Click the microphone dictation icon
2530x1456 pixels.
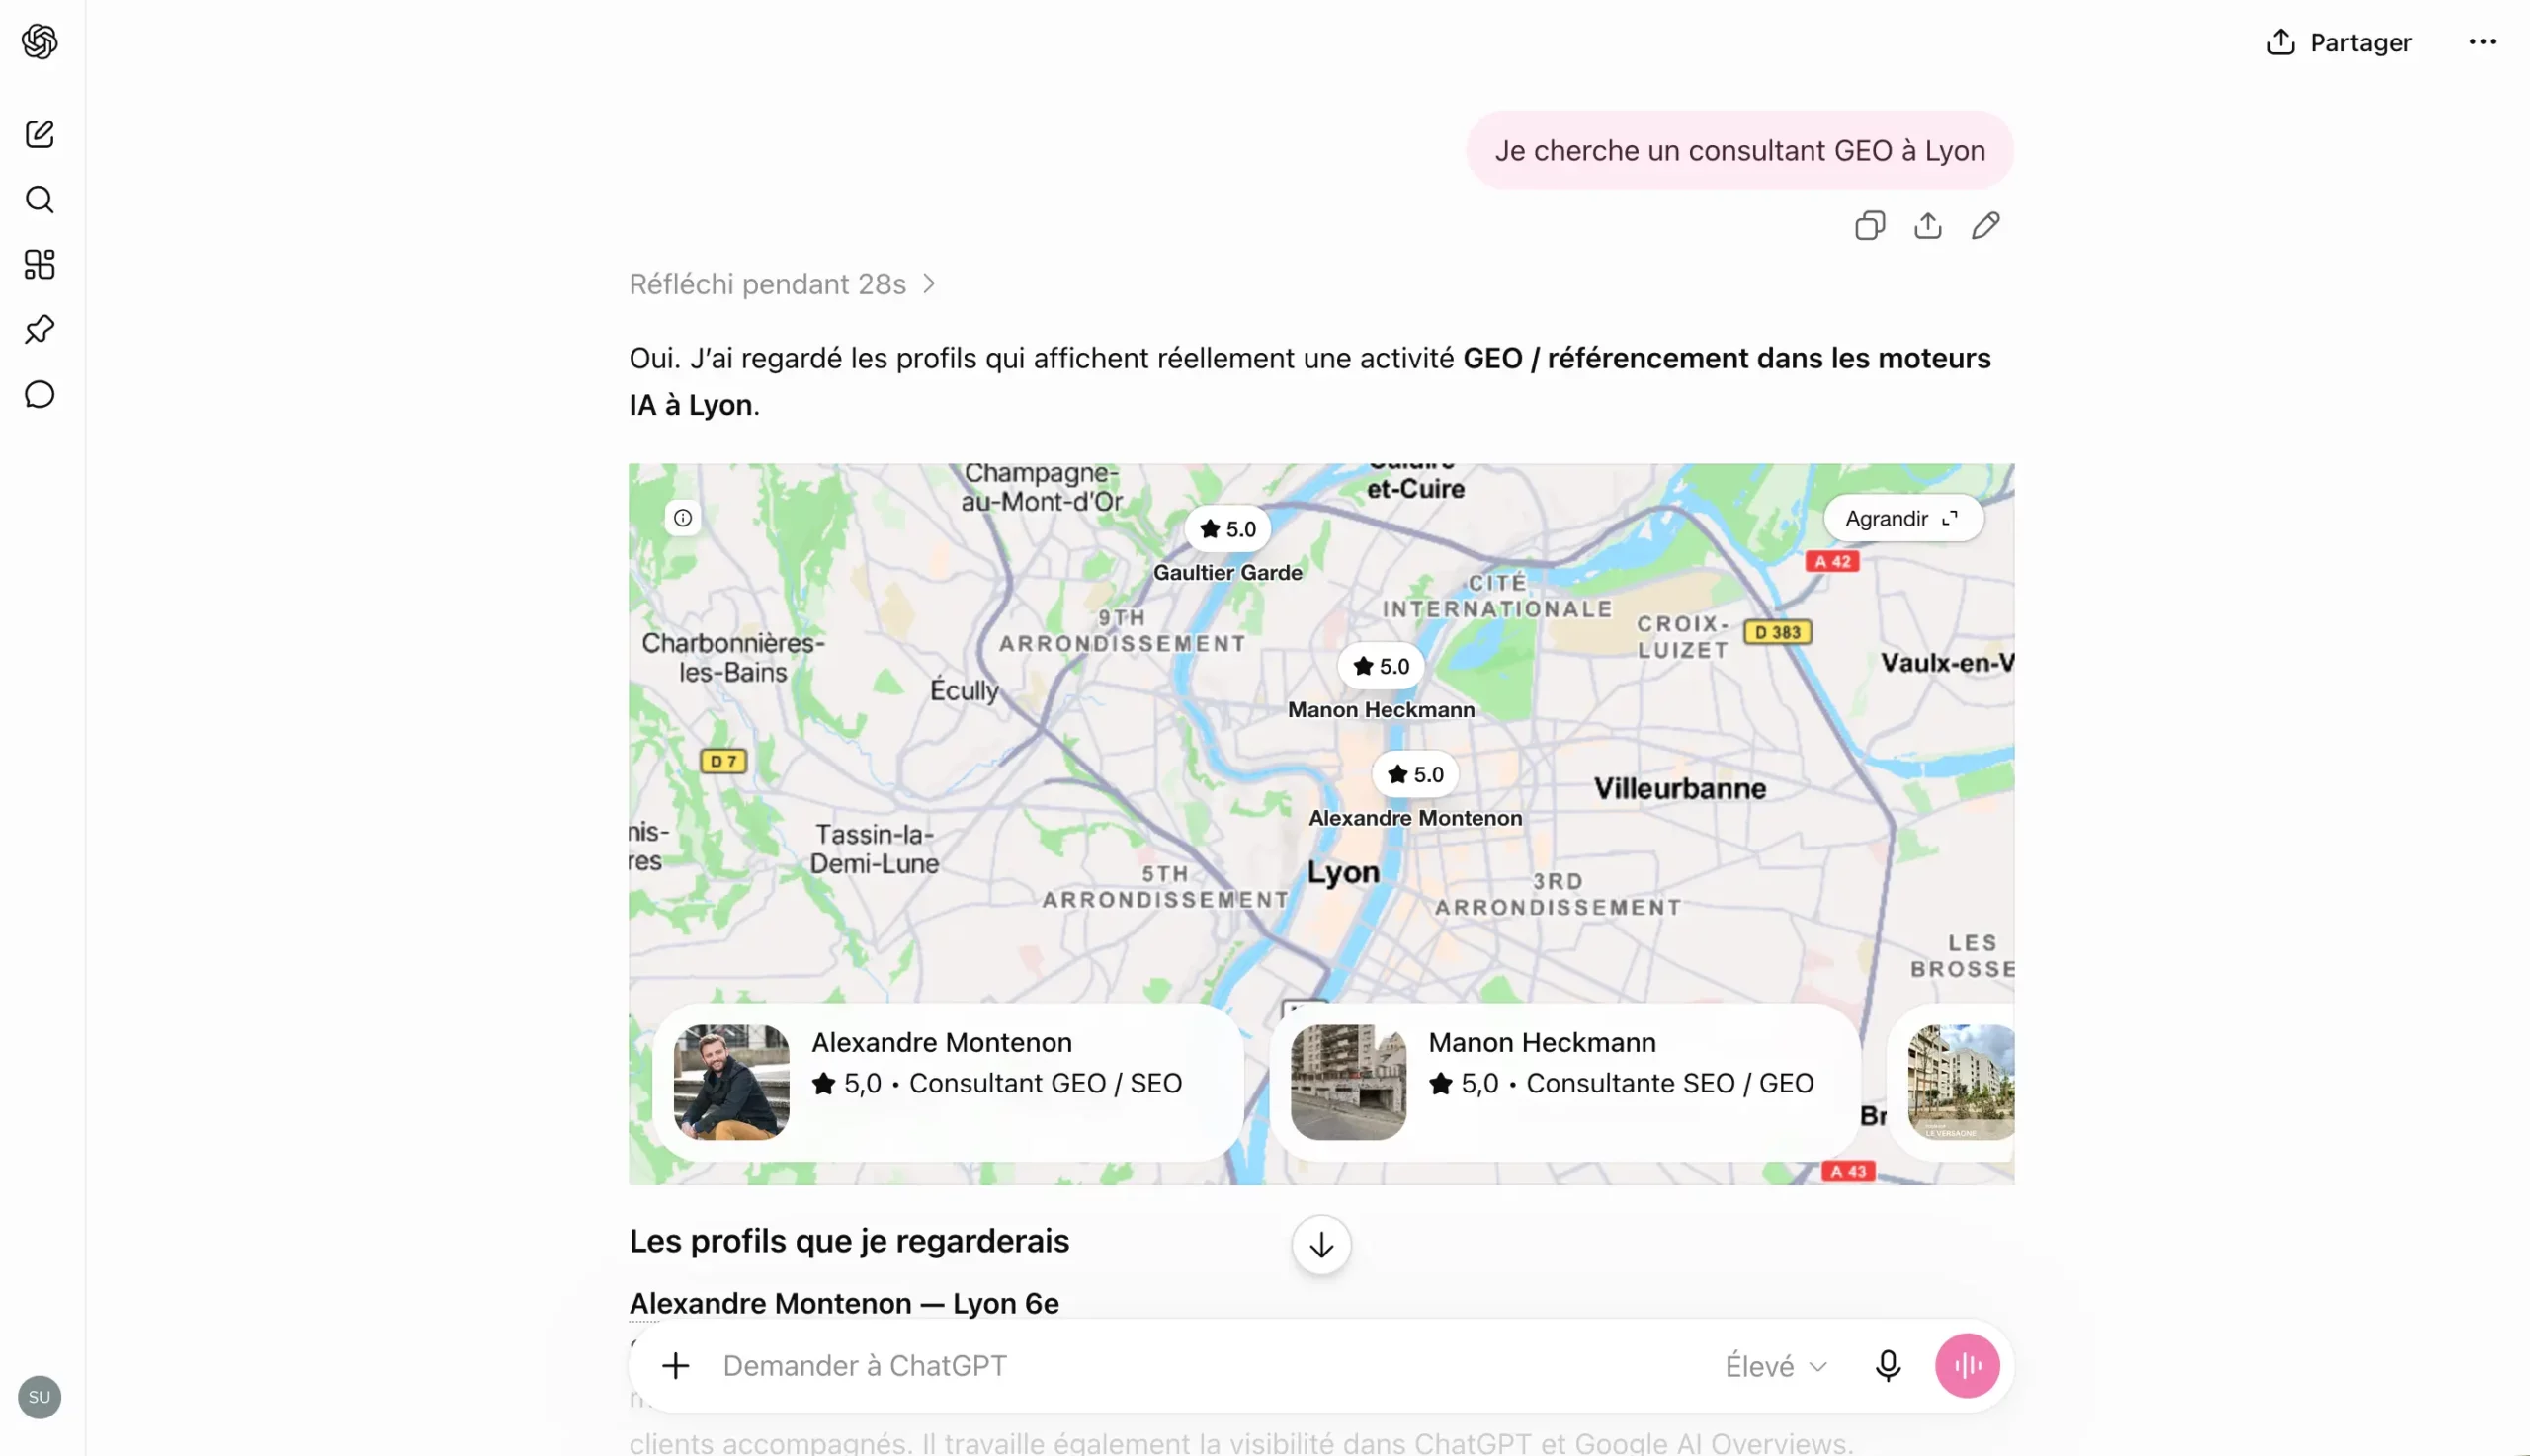(x=1888, y=1366)
